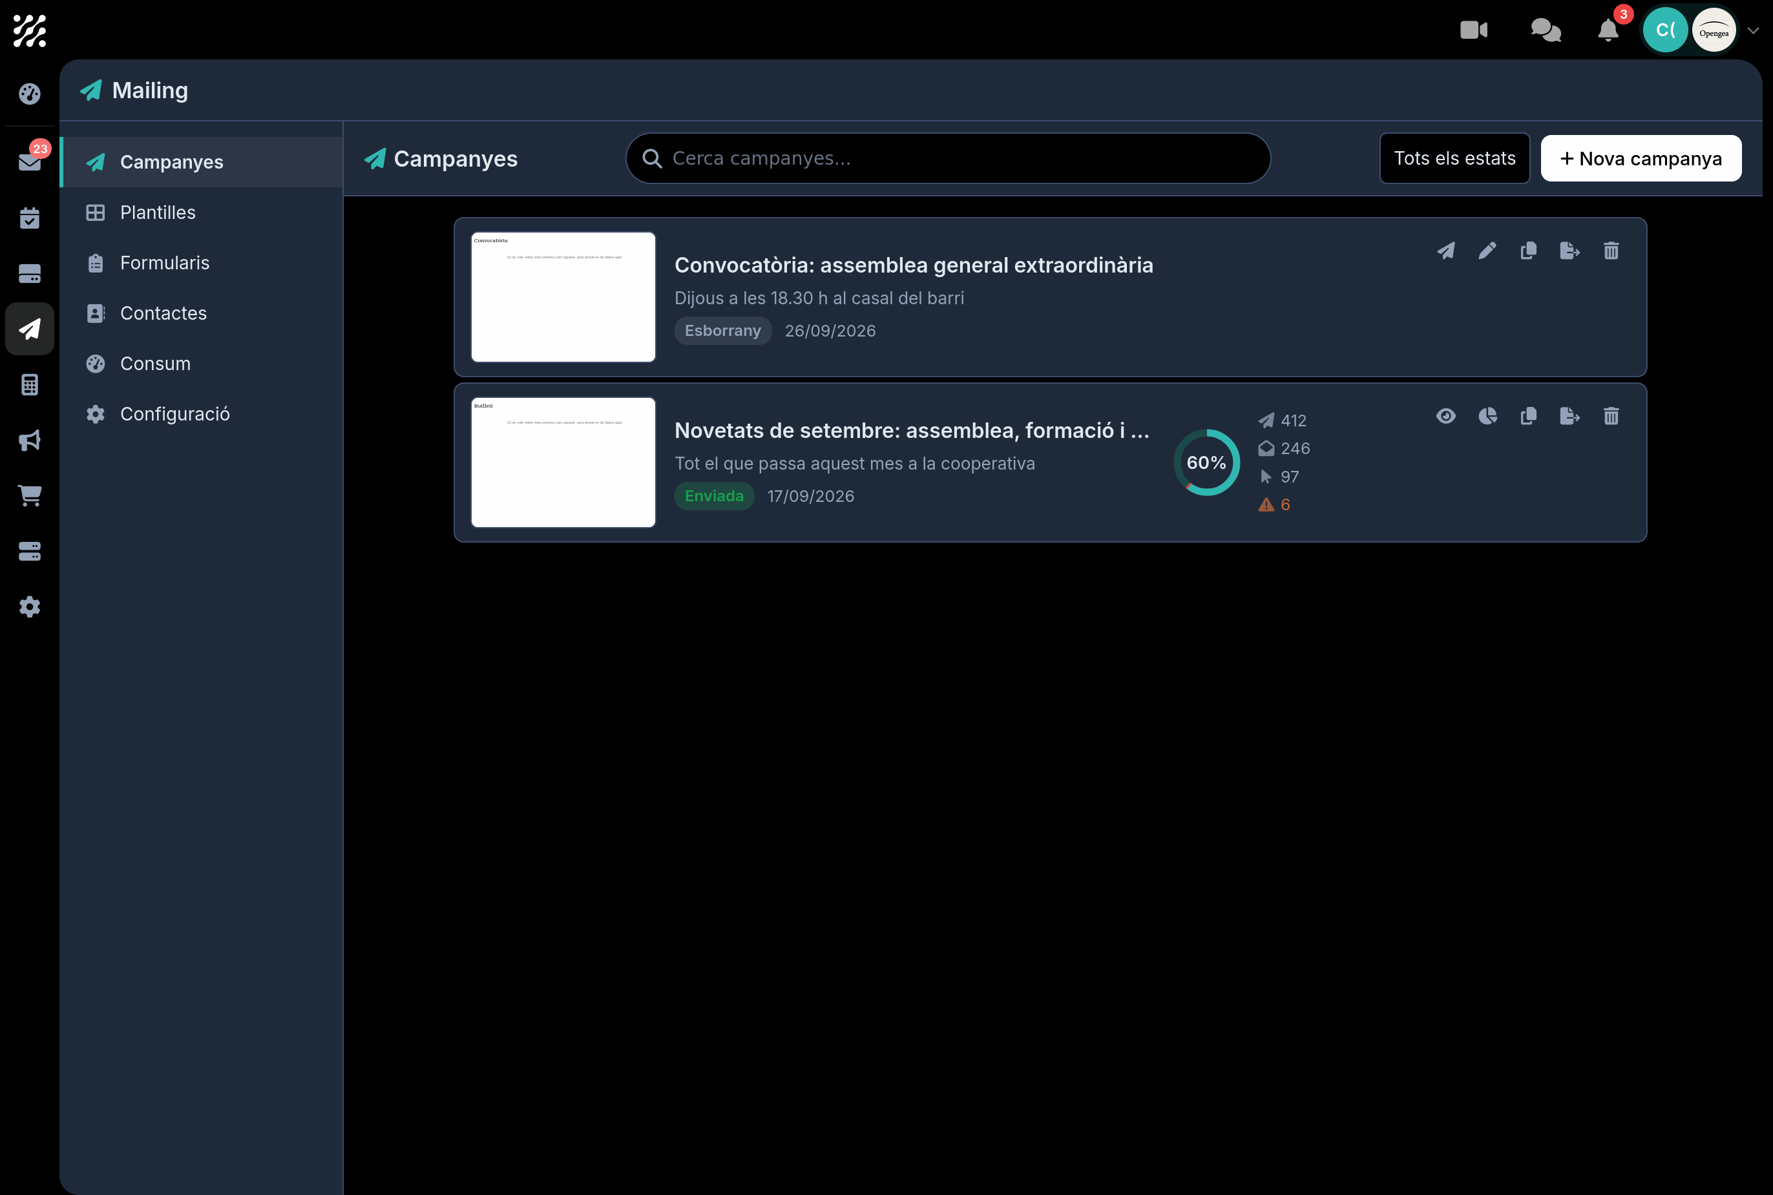Open the Convocatòria campaign thumbnail preview
Viewport: 1773px width, 1195px height.
tap(563, 297)
